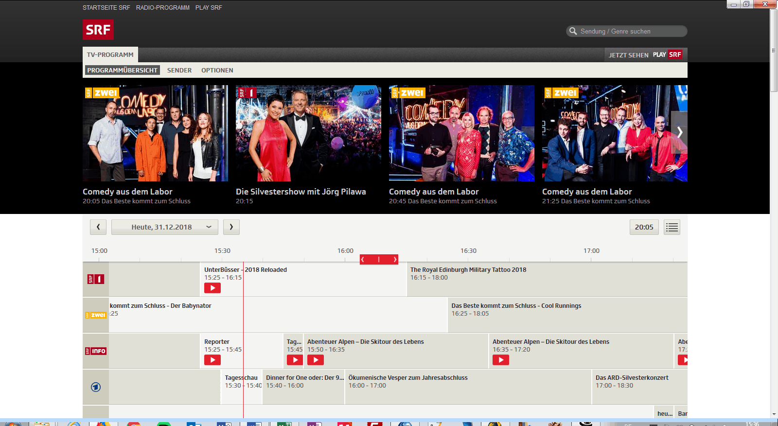Go to next day arrow
Image resolution: width=778 pixels, height=426 pixels.
(x=231, y=227)
